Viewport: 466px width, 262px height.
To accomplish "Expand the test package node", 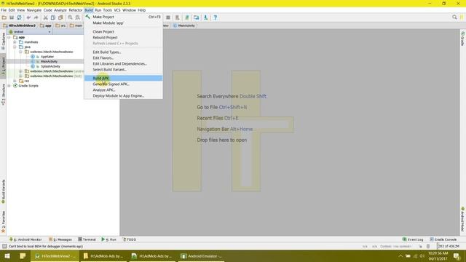I will click(x=20, y=76).
